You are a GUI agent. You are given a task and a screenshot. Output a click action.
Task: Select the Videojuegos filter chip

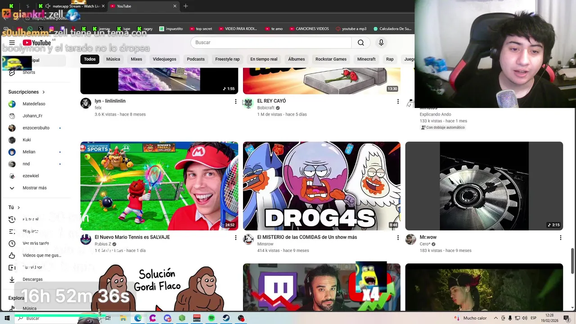(164, 59)
